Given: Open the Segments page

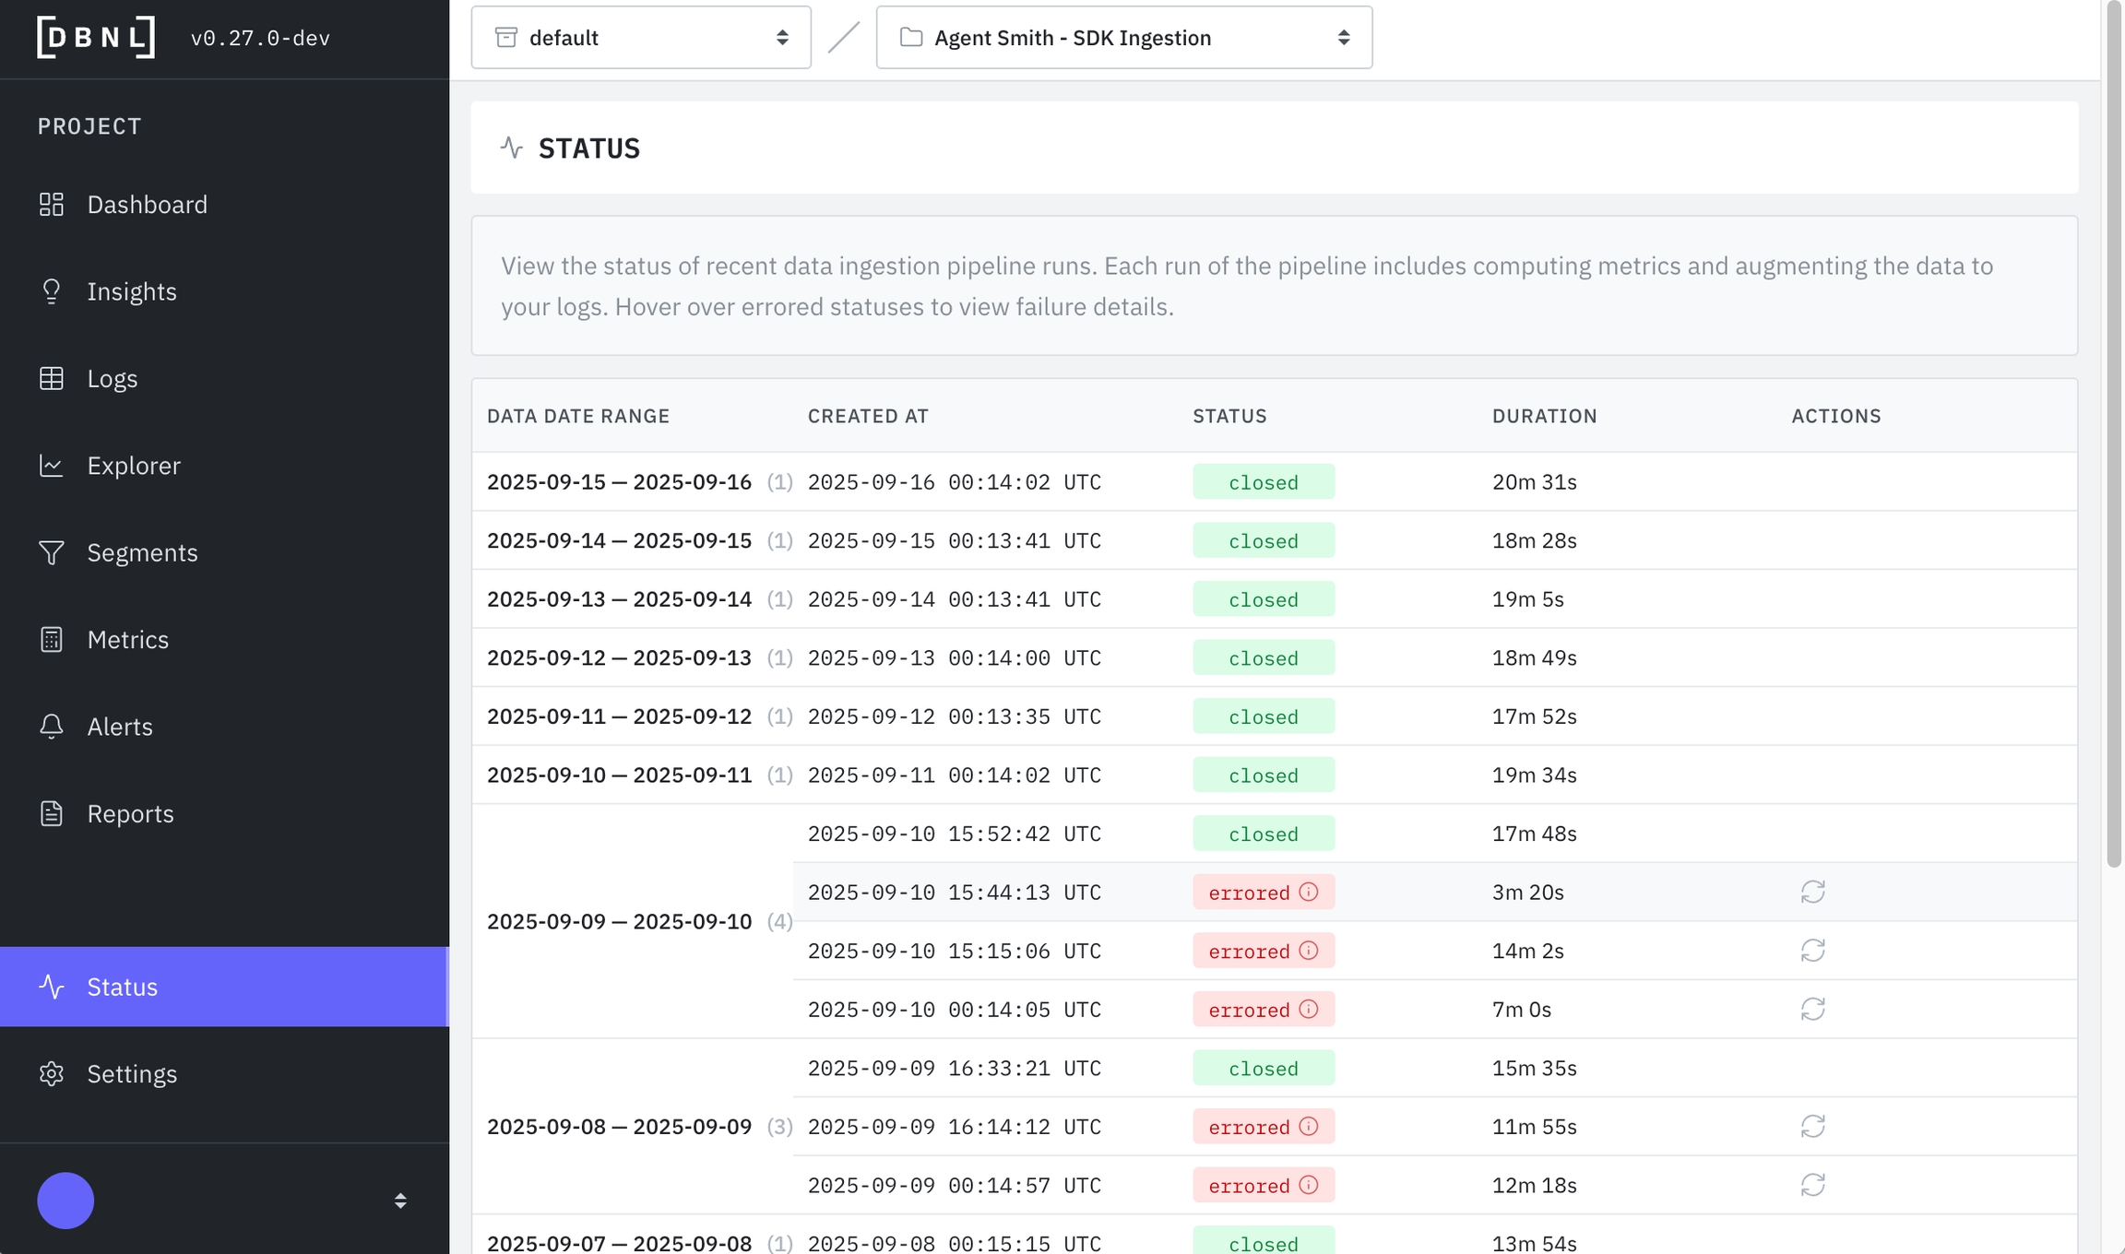Looking at the screenshot, I should tap(142, 553).
